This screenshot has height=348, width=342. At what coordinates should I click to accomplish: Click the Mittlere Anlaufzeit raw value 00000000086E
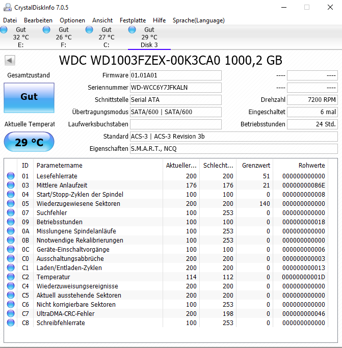304,185
